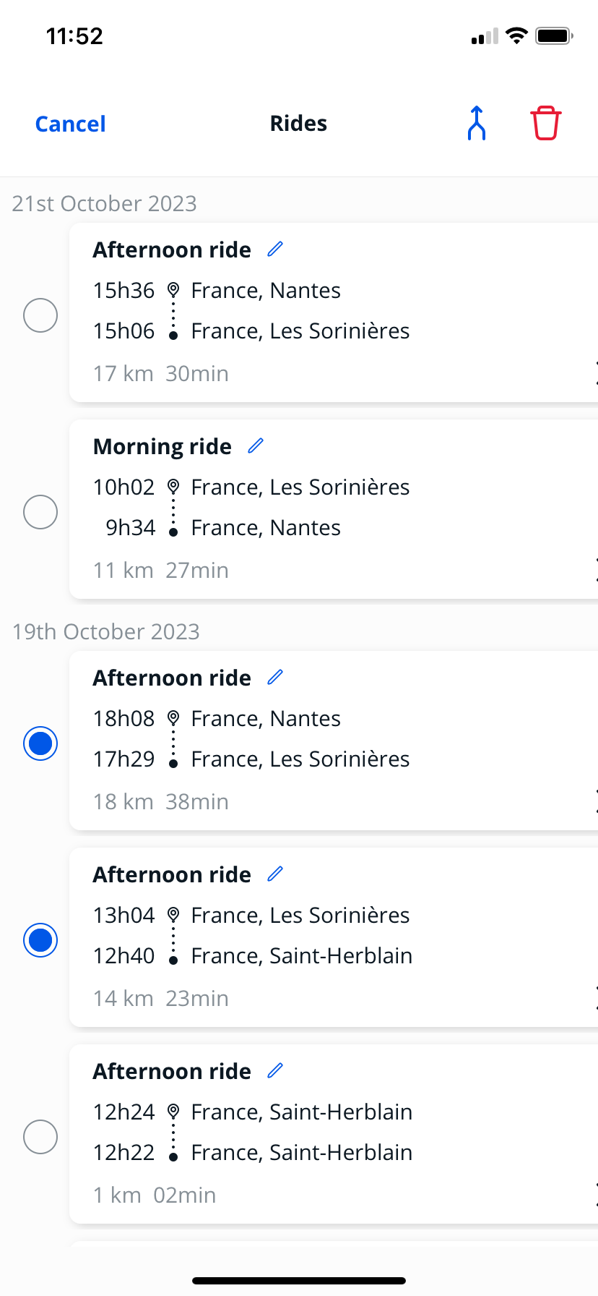Tap the red trash delete icon
Screen dimensions: 598x1296
[x=545, y=123]
